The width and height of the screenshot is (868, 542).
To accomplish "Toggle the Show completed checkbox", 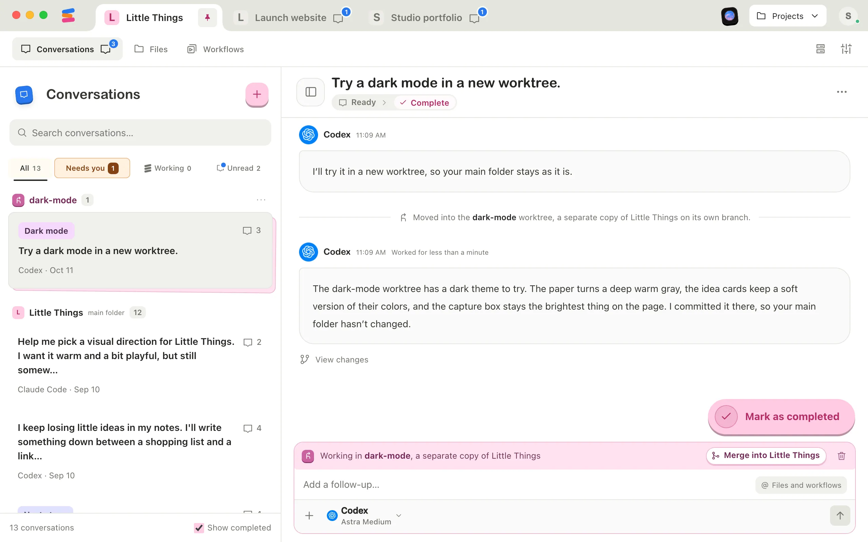I will point(199,528).
